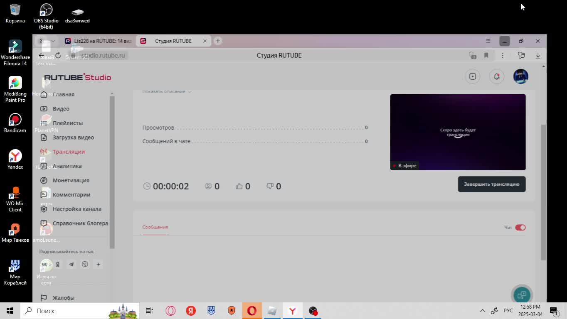Image resolution: width=567 pixels, height=319 pixels.
Task: Switch the РУС input language
Action: click(x=508, y=311)
